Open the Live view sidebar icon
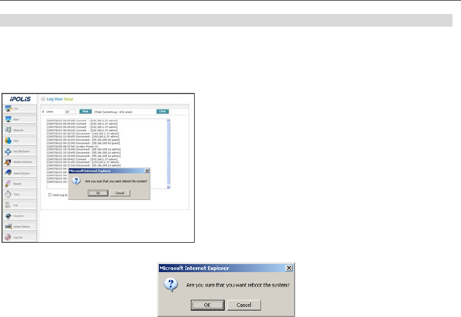461x317 pixels. tap(8, 109)
